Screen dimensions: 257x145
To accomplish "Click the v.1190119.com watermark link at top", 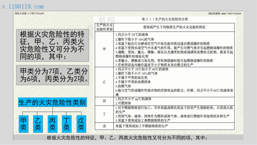I will (23, 7).
